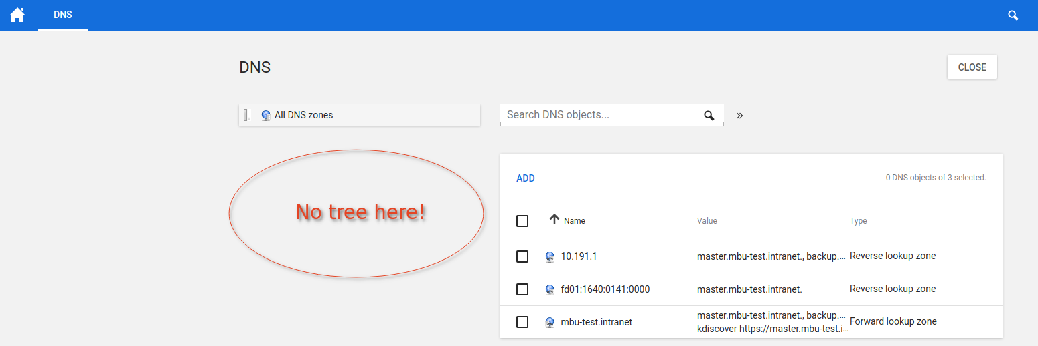Click the globe icon beside mbu-test.intranet
The width and height of the screenshot is (1038, 346).
point(550,322)
